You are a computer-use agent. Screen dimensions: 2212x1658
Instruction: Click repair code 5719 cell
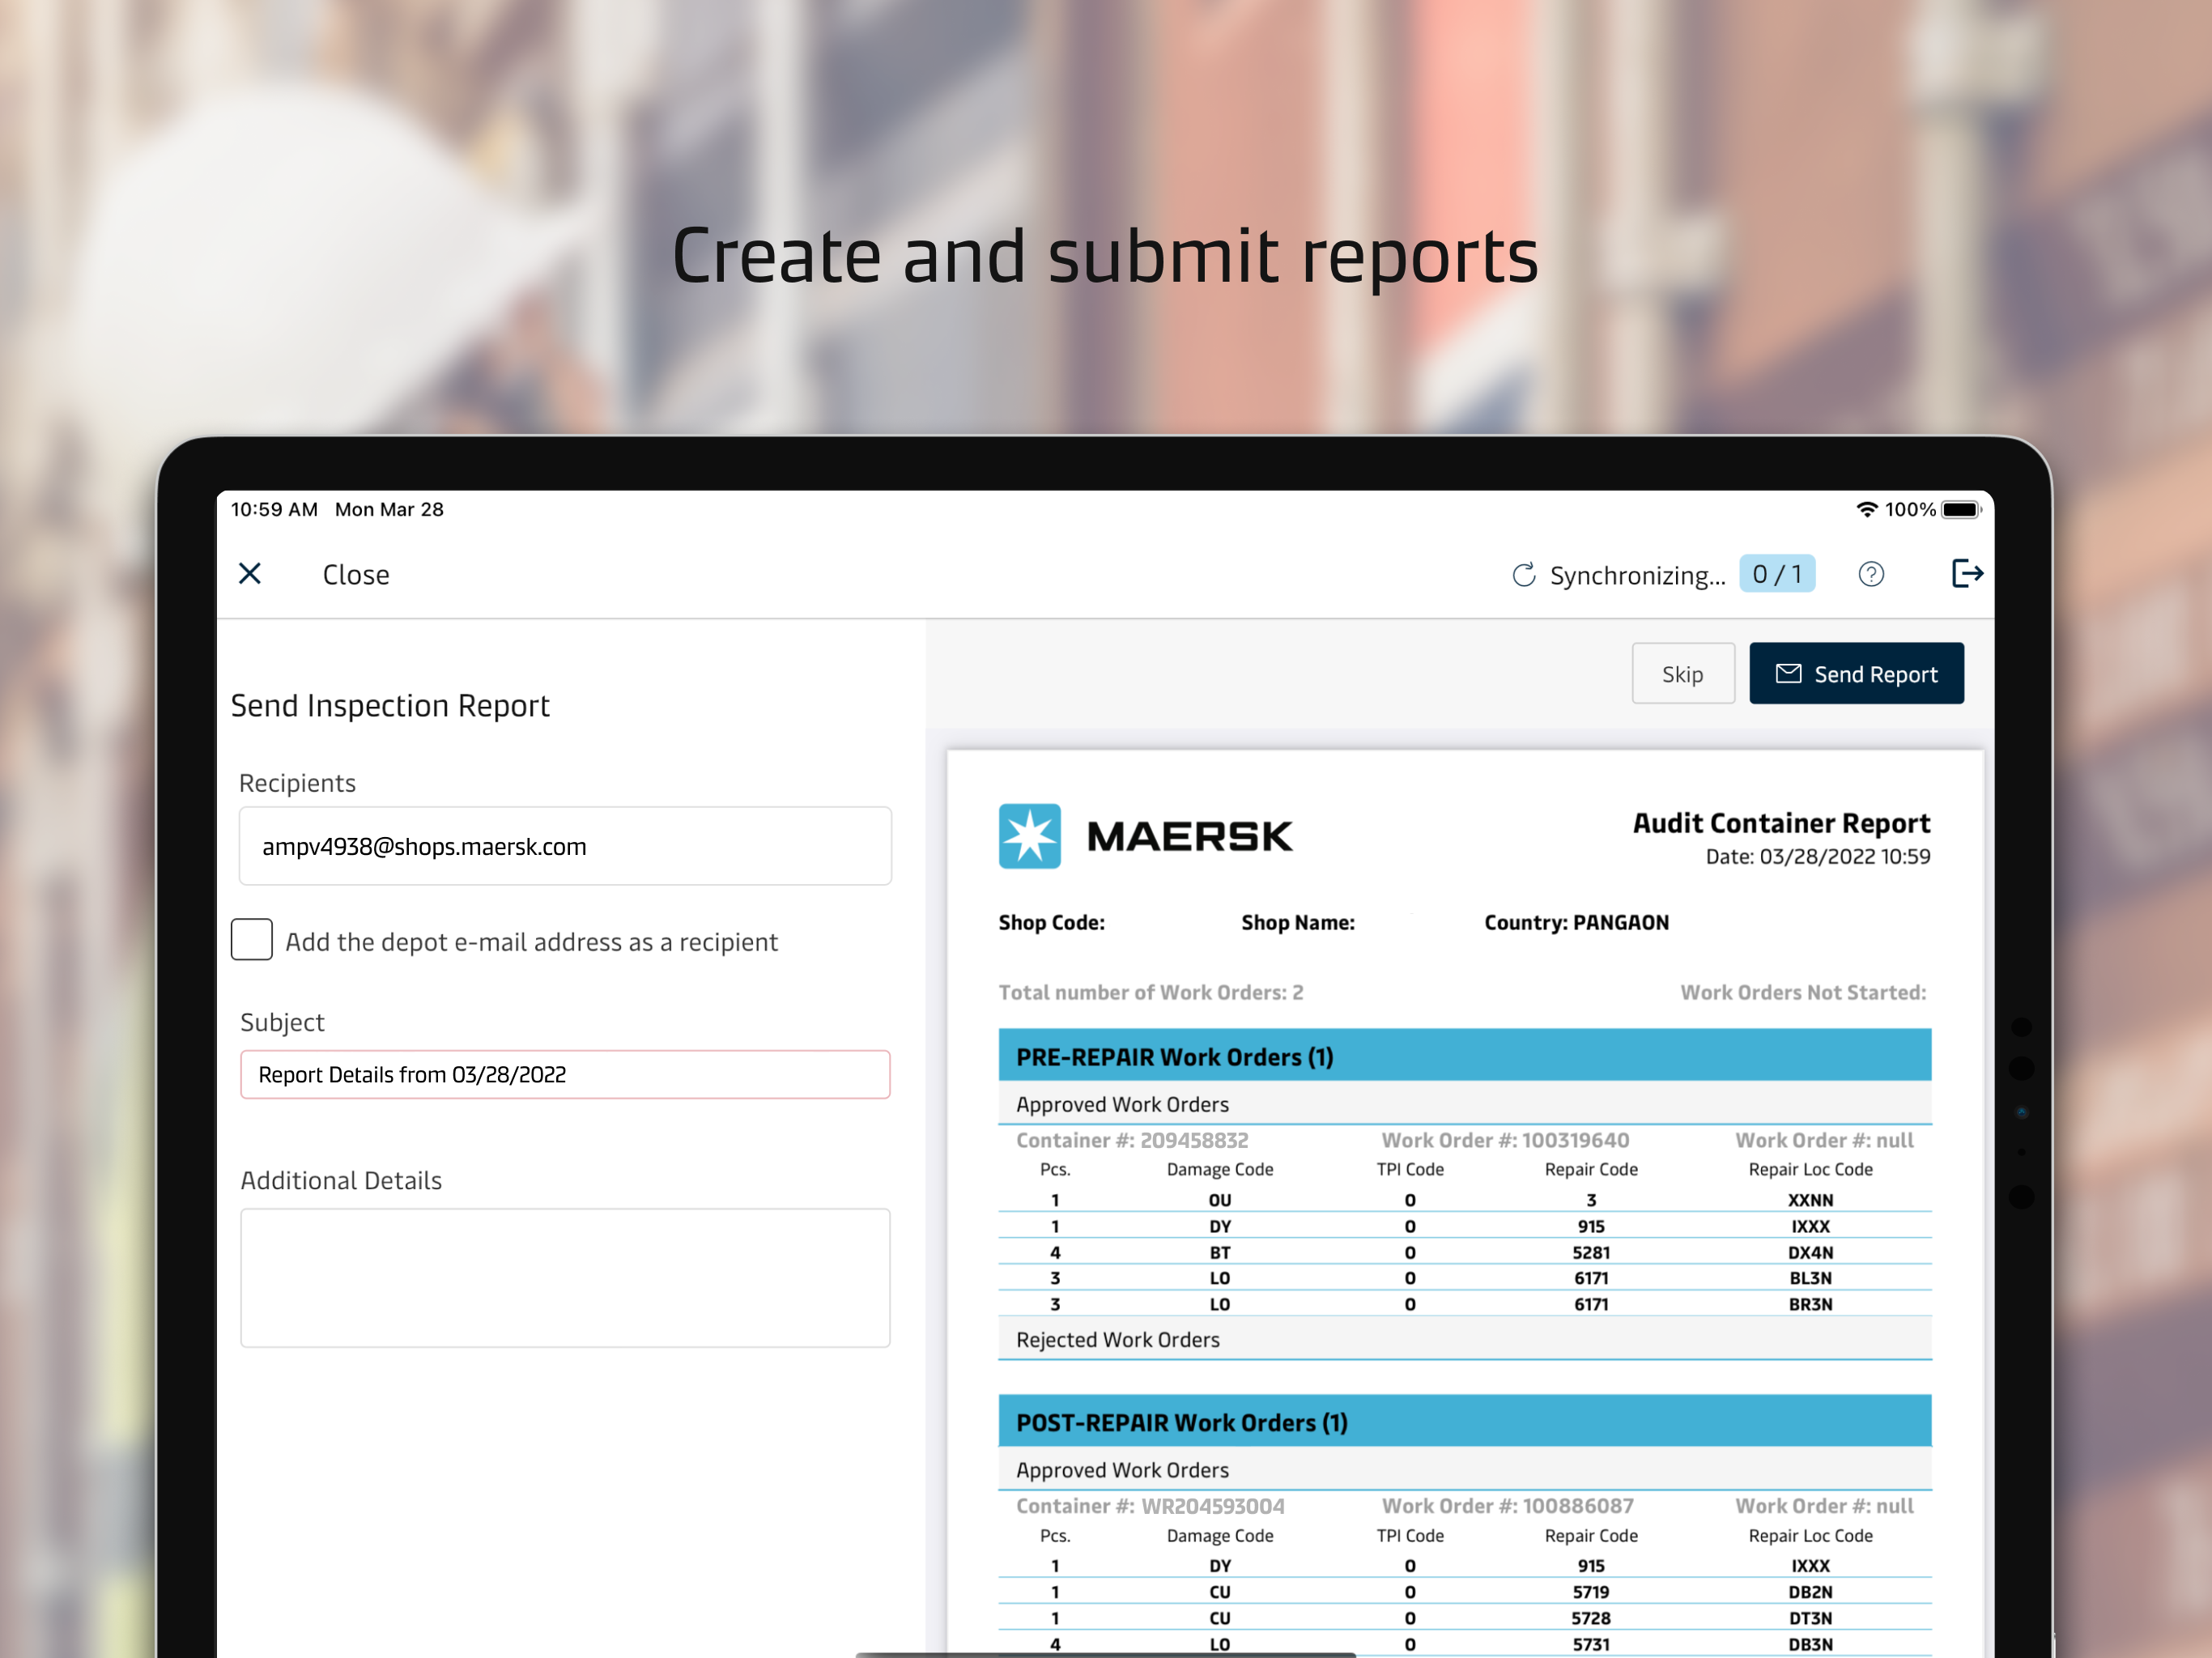(x=1591, y=1592)
